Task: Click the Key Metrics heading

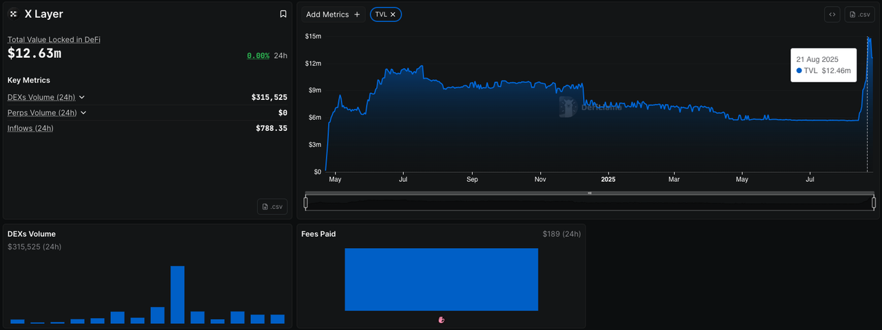Action: click(29, 80)
